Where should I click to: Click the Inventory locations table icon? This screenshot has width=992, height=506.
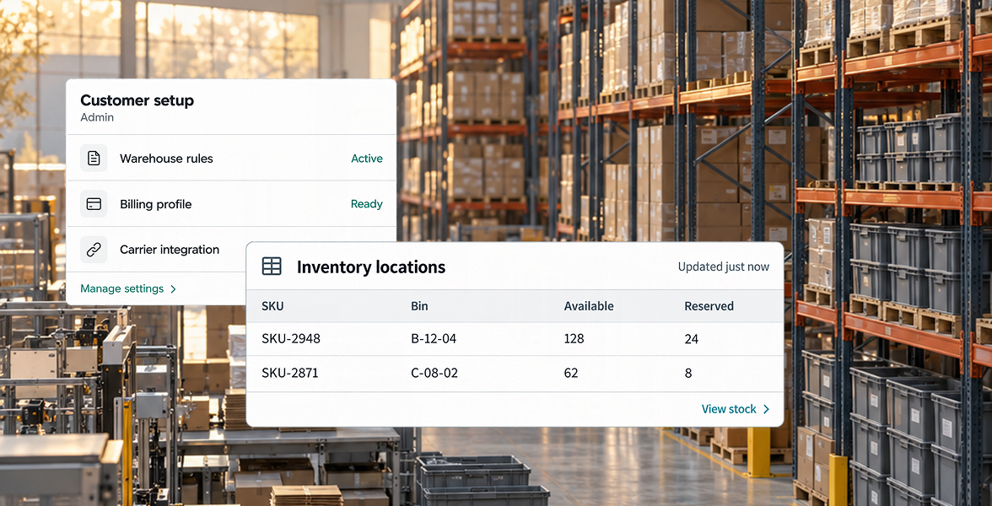tap(272, 266)
